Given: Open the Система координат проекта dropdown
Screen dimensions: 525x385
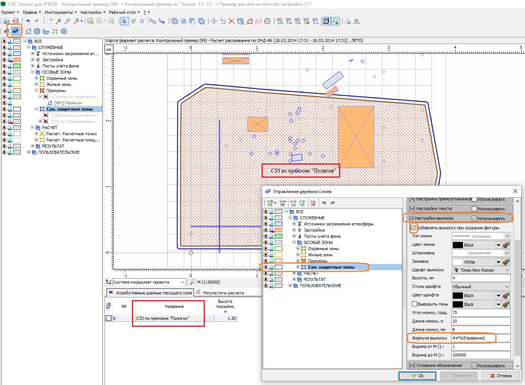Looking at the screenshot, I should [182, 282].
